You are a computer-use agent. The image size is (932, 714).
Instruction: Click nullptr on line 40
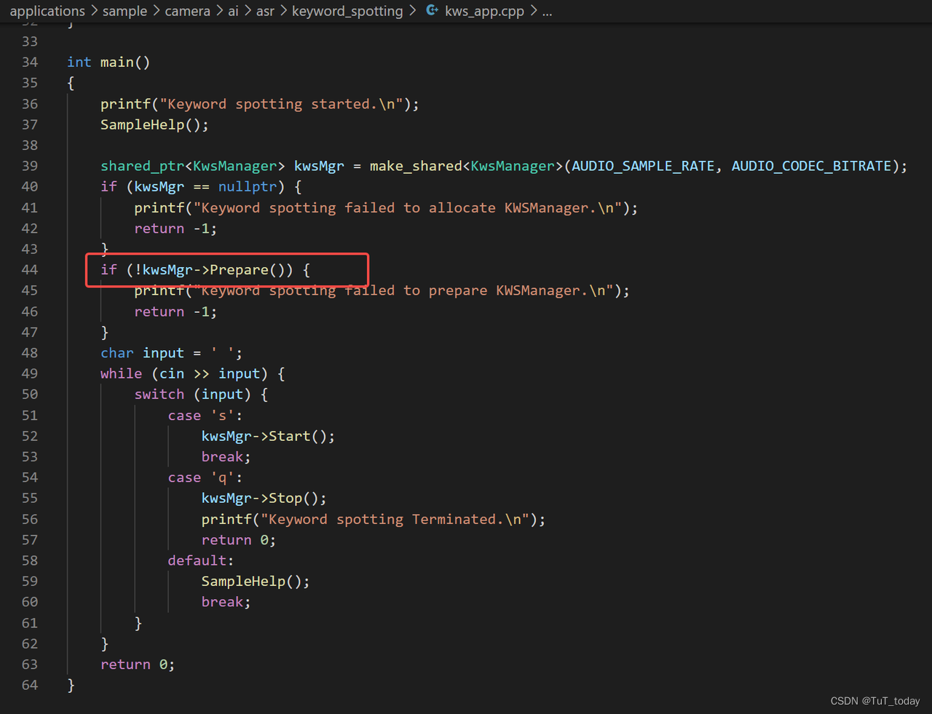tap(248, 186)
